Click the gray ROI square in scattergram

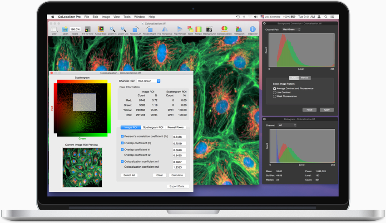[84, 102]
